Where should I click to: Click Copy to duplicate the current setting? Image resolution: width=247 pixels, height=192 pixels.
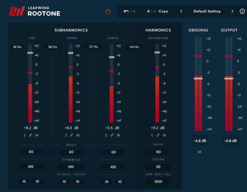click(x=163, y=11)
